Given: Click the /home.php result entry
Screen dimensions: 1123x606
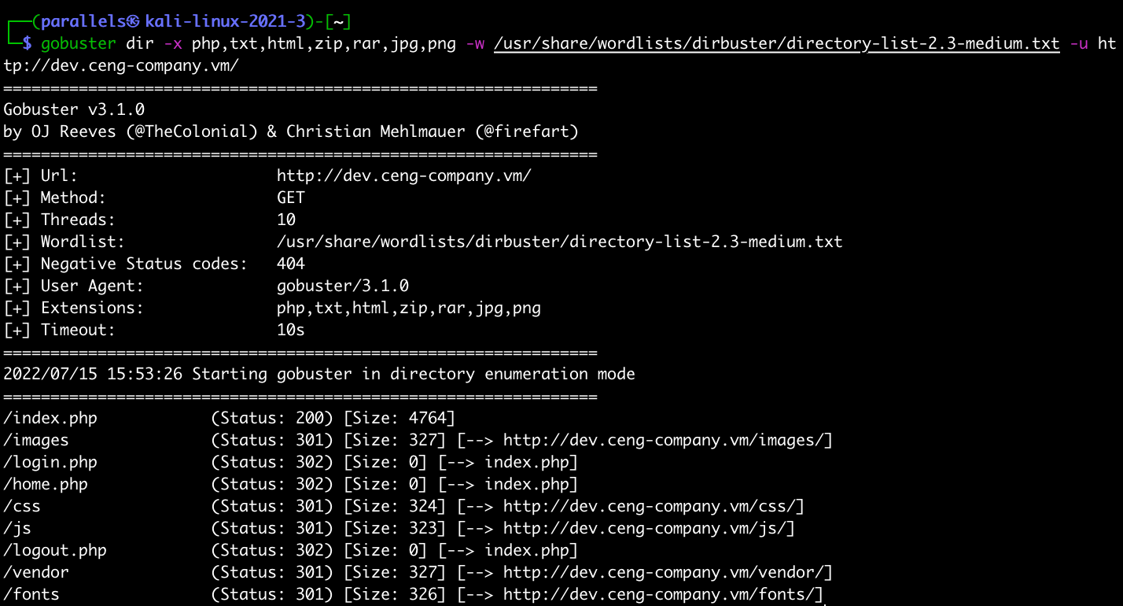Looking at the screenshot, I should click(x=46, y=484).
